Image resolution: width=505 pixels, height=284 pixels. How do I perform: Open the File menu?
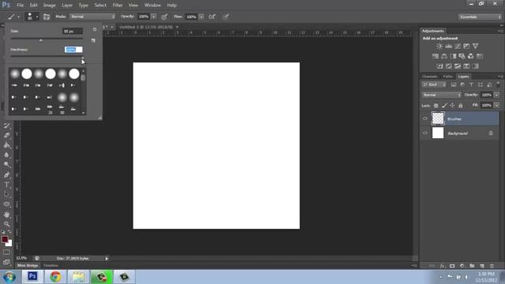click(x=20, y=6)
